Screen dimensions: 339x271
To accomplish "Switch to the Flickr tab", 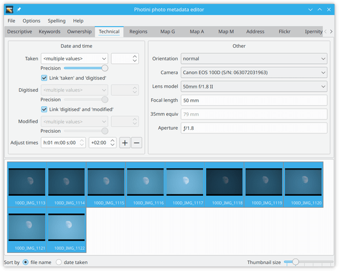I will coord(285,32).
